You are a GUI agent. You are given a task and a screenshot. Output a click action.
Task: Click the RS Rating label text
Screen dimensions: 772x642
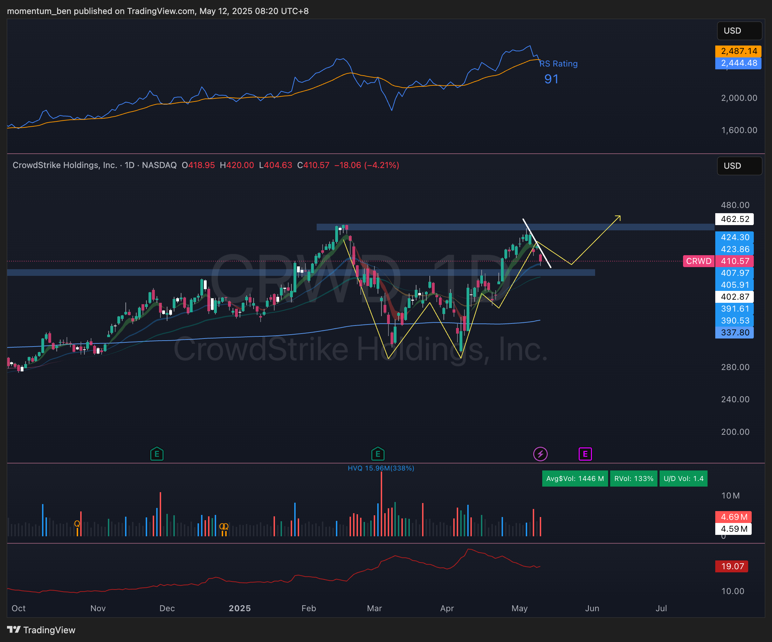pos(558,64)
